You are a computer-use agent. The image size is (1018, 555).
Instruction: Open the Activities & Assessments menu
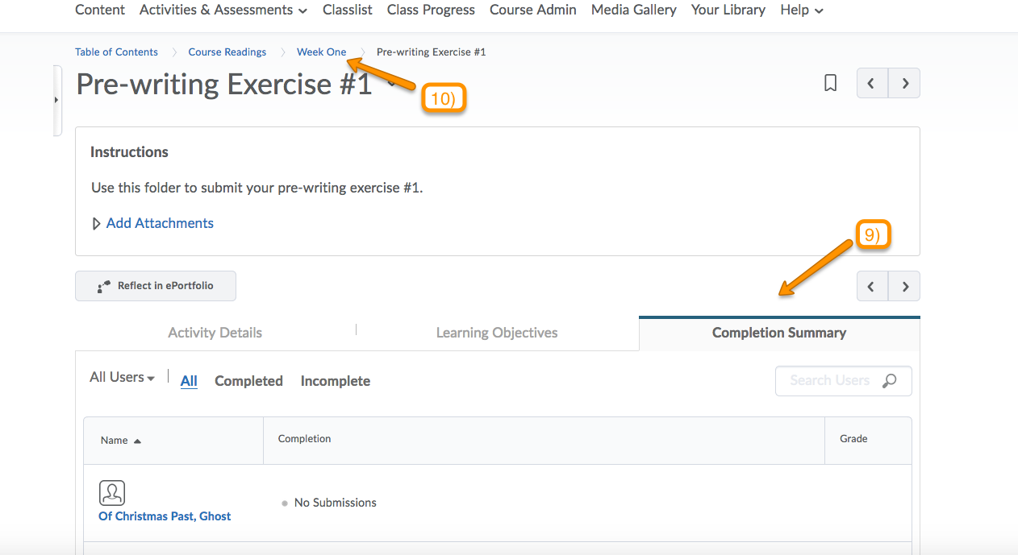(x=216, y=10)
